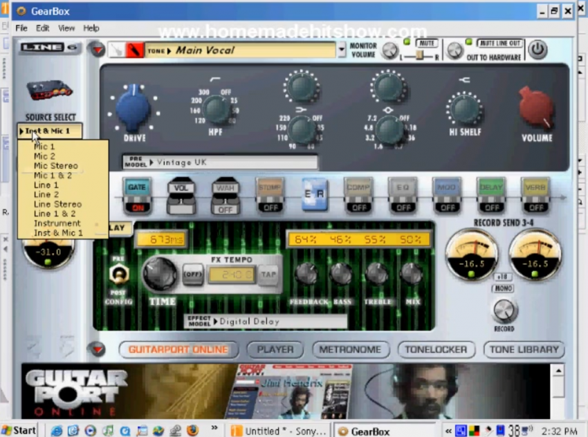Open the TONE Main Vocal menu
The height and width of the screenshot is (437, 588).
[x=240, y=50]
